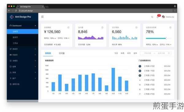Click the 78% value text
This screenshot has width=184, height=112.
pyautogui.click(x=150, y=32)
